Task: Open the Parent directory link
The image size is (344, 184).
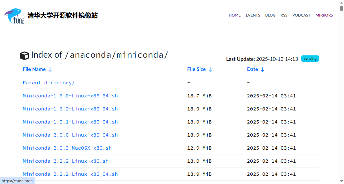Action: tap(49, 83)
